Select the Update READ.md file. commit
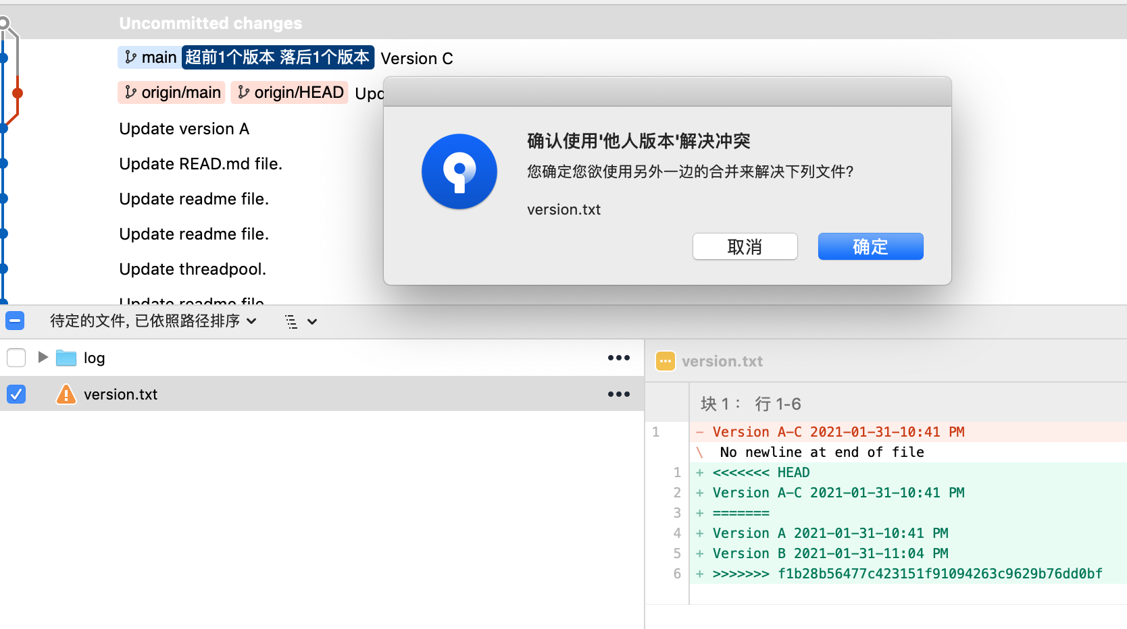This screenshot has width=1127, height=629. pyautogui.click(x=201, y=163)
